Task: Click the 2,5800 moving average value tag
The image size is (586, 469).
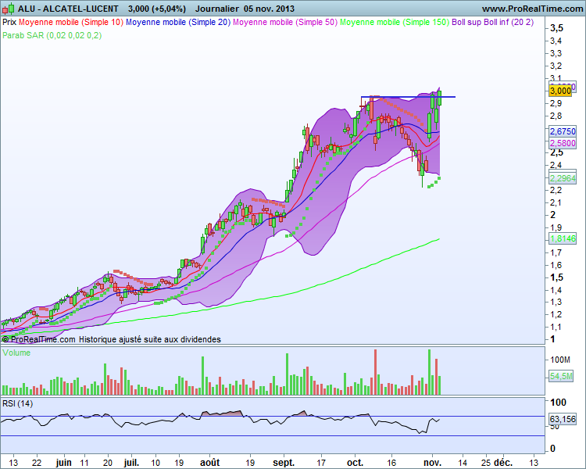Action: tap(563, 143)
